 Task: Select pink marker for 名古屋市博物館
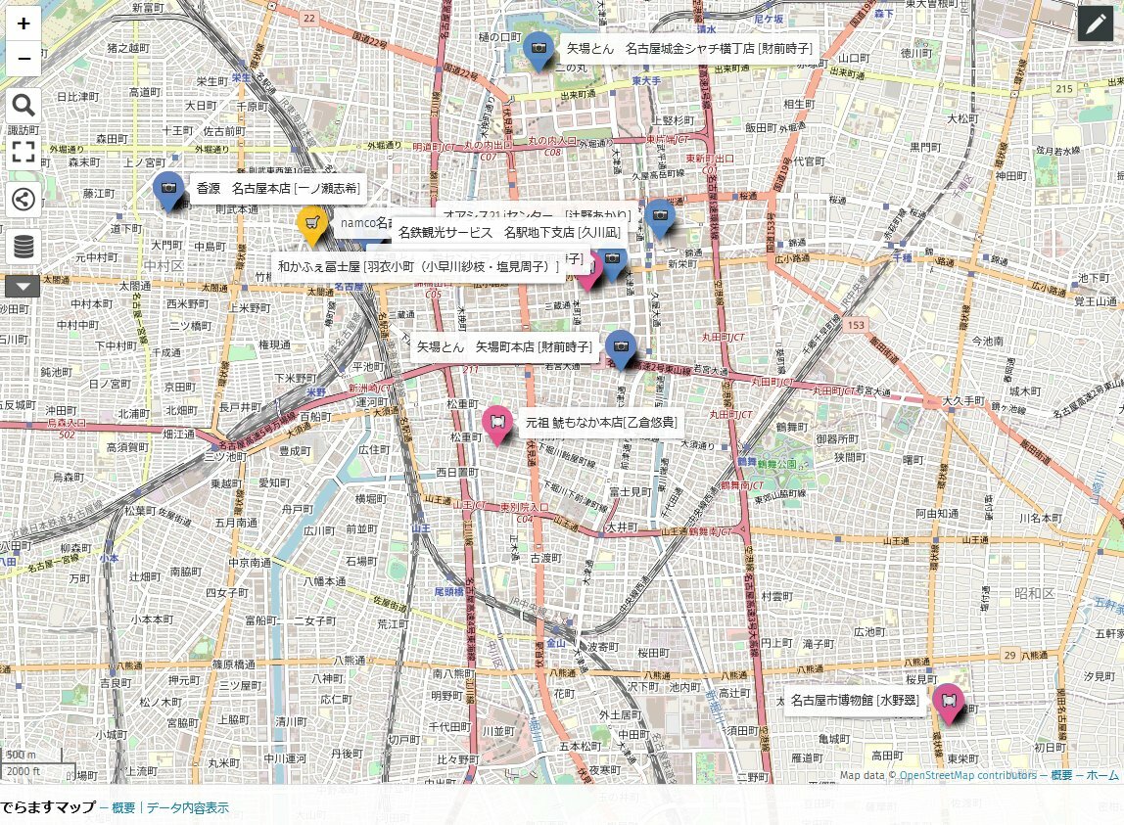click(x=948, y=703)
